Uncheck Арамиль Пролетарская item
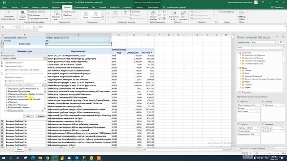 pos(9,91)
